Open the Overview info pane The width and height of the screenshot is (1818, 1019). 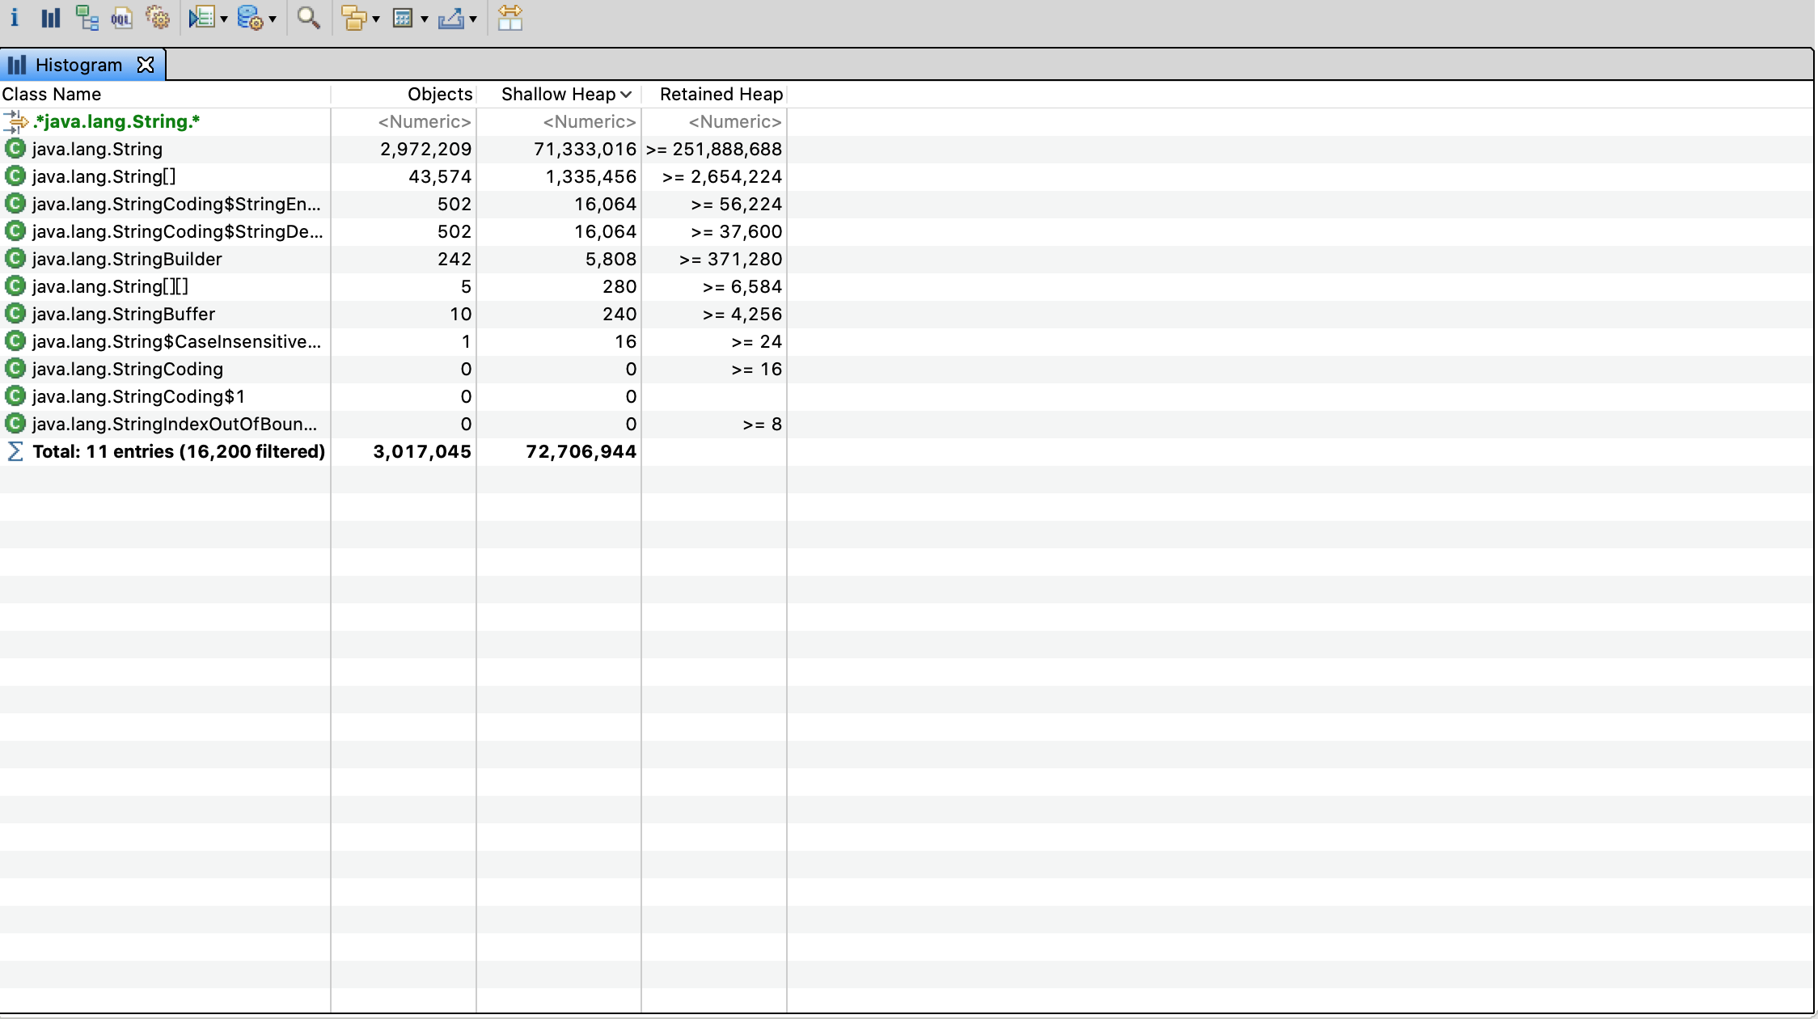tap(14, 18)
